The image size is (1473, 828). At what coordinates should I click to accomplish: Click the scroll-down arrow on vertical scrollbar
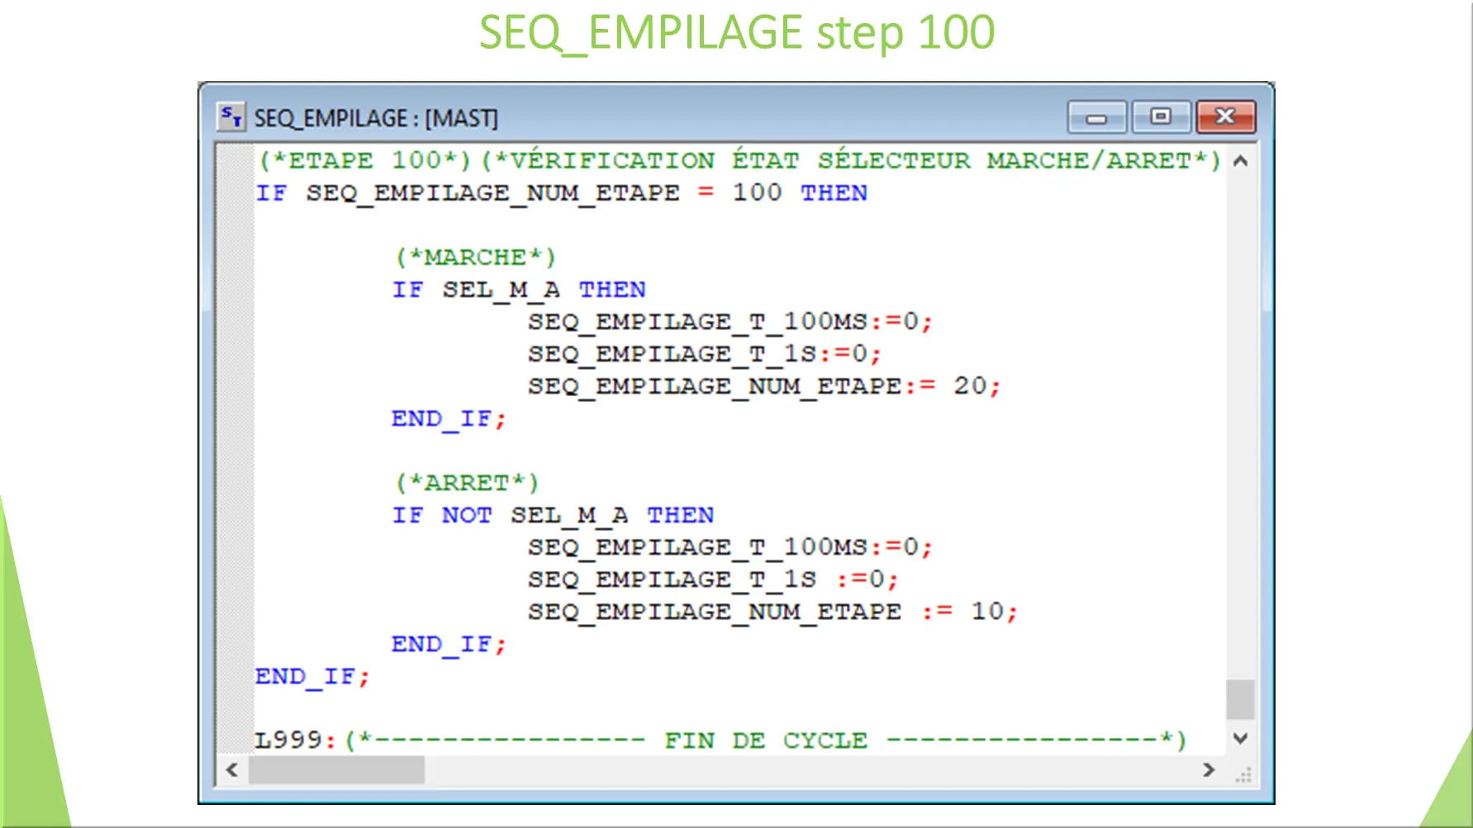point(1240,739)
